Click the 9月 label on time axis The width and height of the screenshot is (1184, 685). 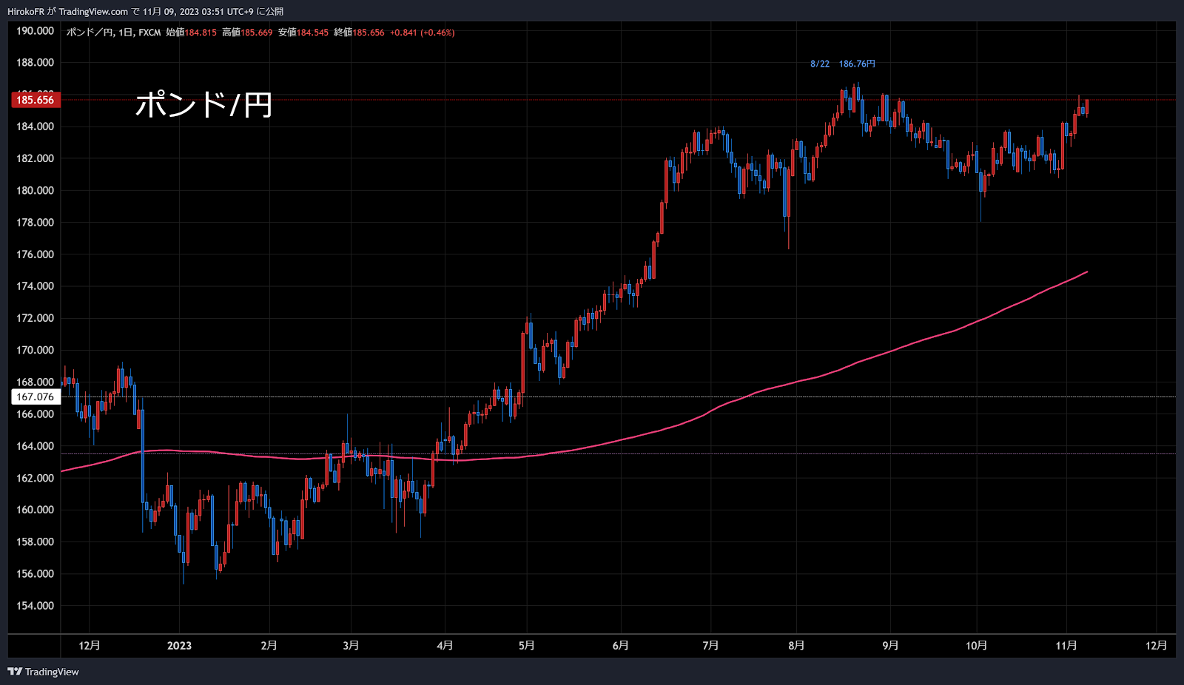(890, 646)
